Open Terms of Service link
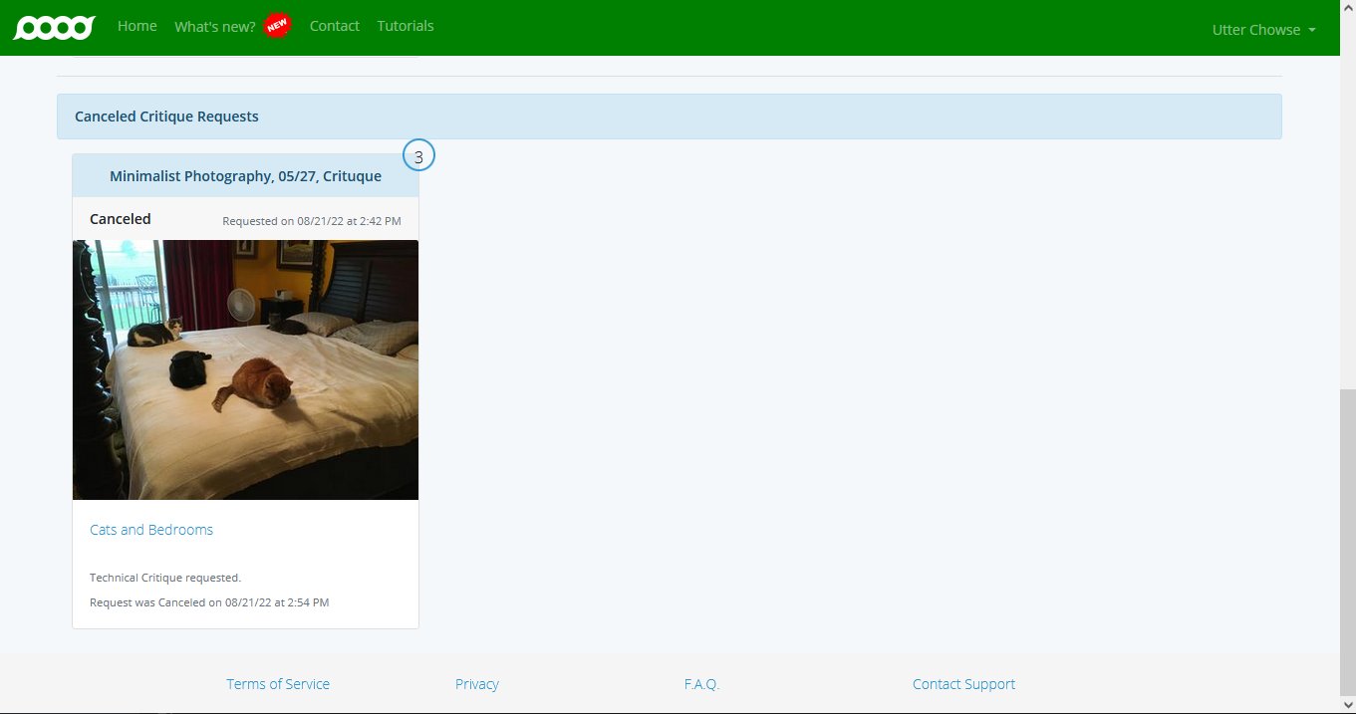Screen dimensions: 1356x714 [x=278, y=684]
